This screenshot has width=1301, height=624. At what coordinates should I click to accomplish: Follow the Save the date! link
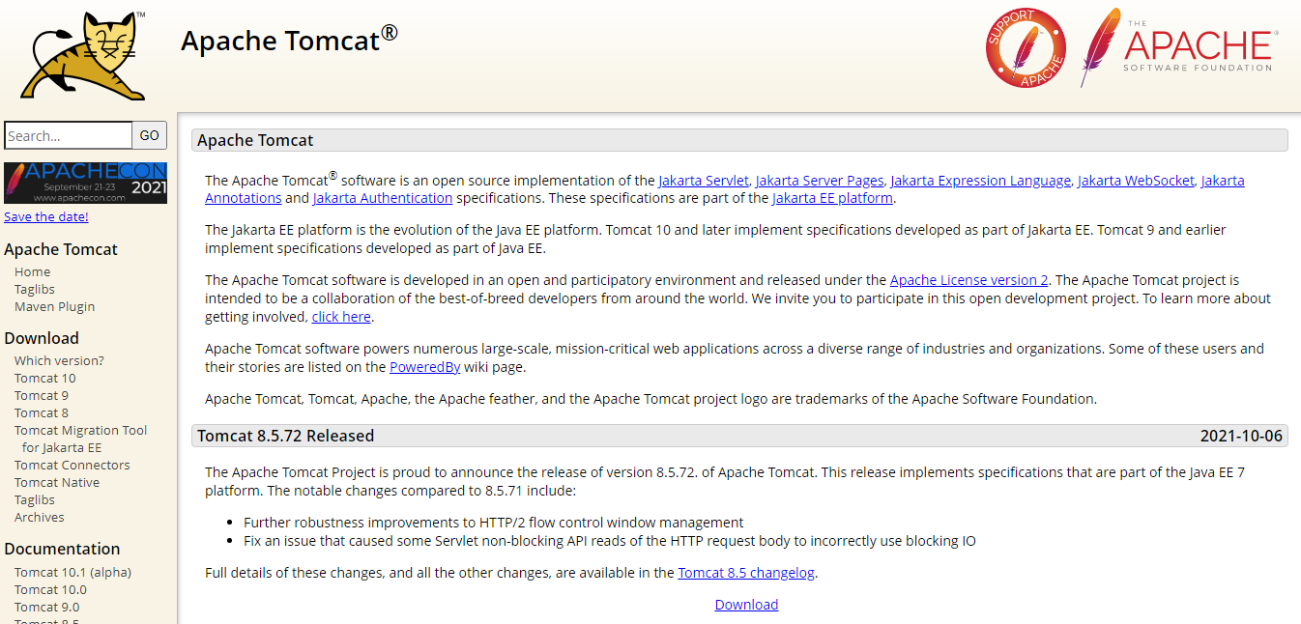pos(46,216)
